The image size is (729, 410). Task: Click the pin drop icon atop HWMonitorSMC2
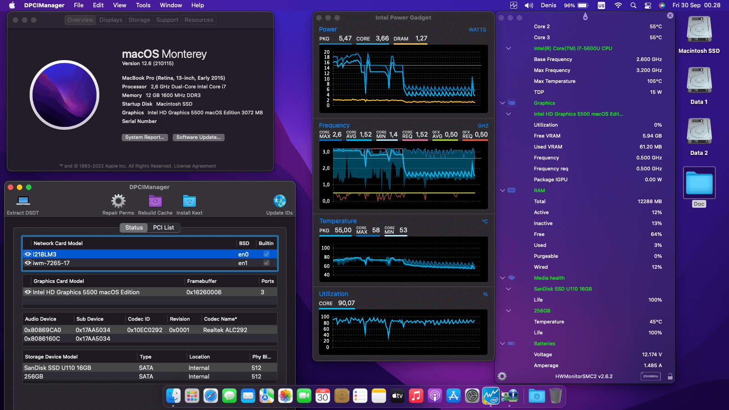tap(585, 16)
